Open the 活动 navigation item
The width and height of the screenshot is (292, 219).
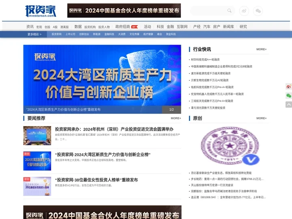click(147, 27)
